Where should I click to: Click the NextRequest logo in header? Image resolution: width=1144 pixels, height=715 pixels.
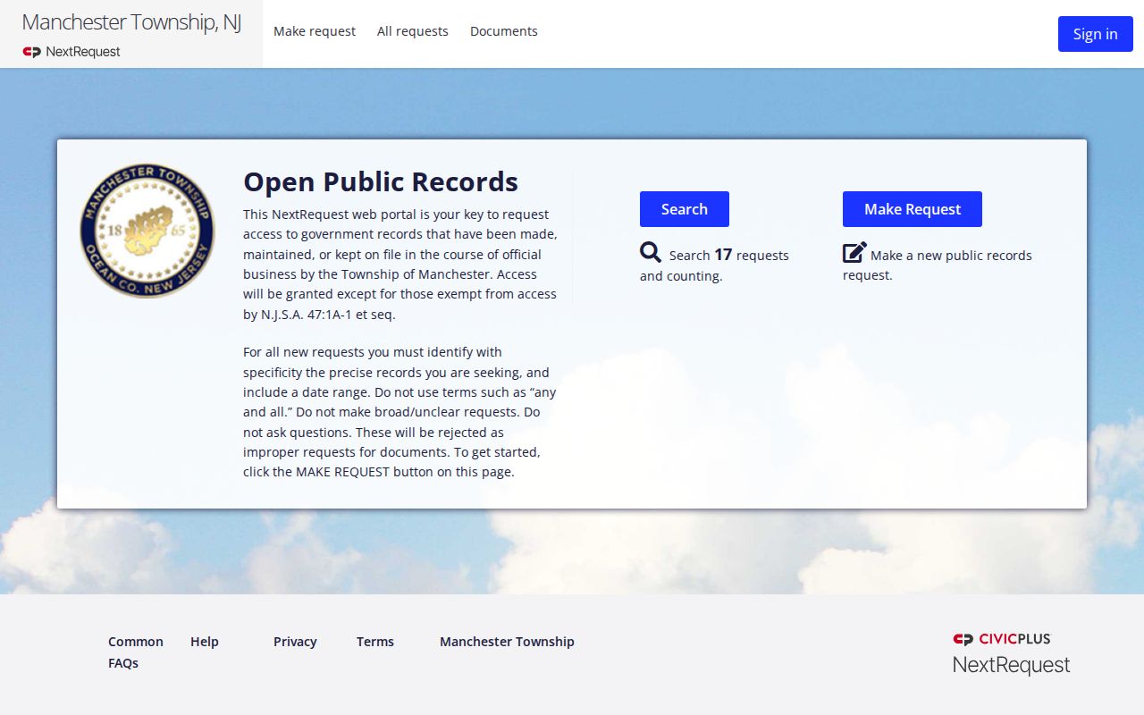[x=71, y=52]
